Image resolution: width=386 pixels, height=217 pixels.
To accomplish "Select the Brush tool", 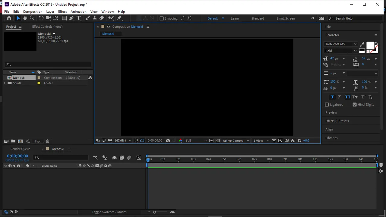I will pyautogui.click(x=87, y=18).
